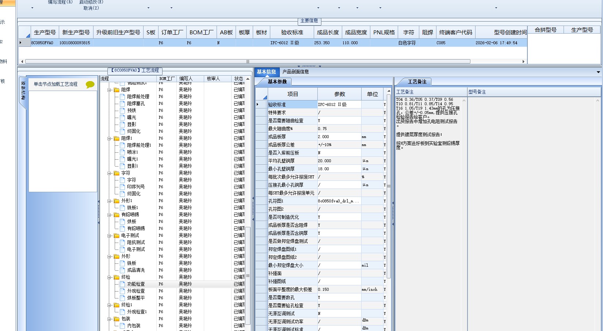Image resolution: width=603 pixels, height=331 pixels.
Task: Click the document icon of 外观检查1
Action: pyautogui.click(x=123, y=312)
